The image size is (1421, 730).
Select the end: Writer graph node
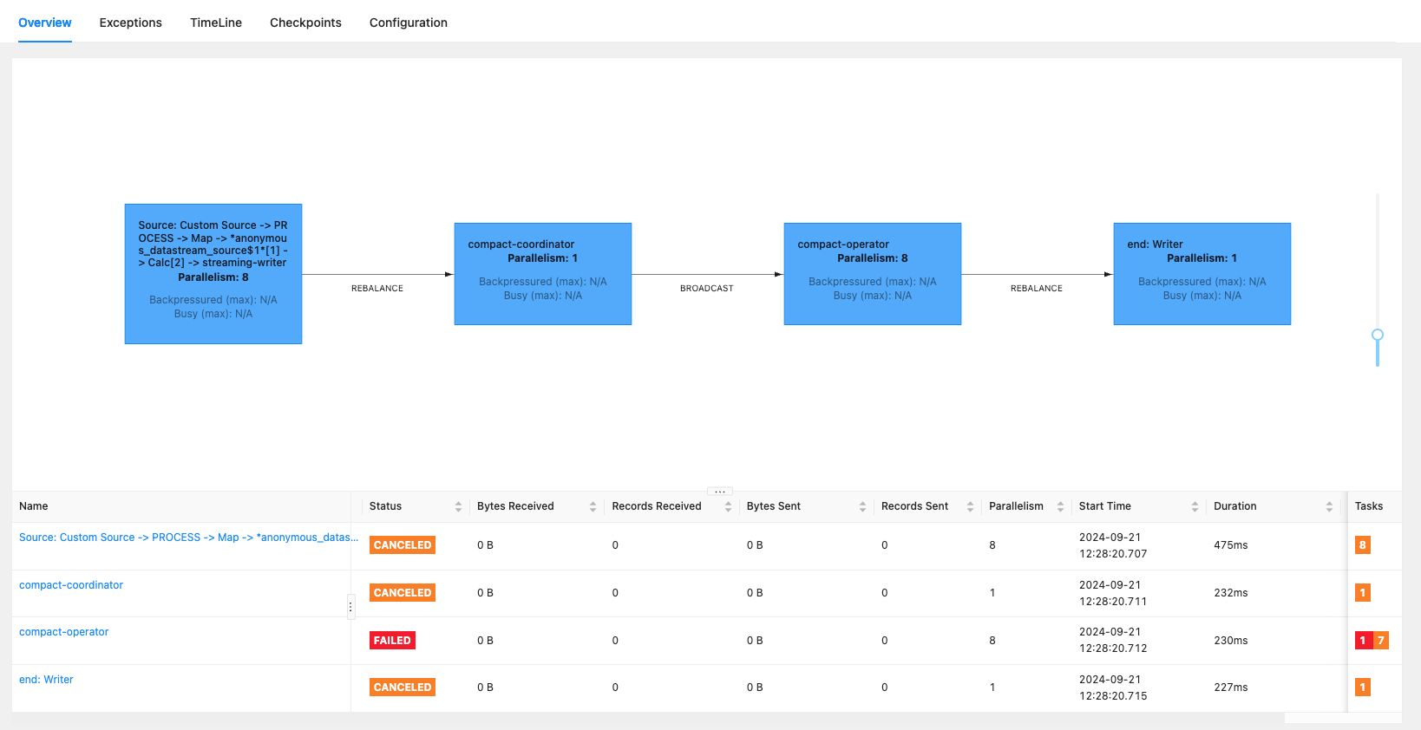[1202, 274]
